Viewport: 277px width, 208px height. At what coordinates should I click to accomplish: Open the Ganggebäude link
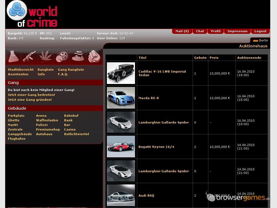click(x=20, y=134)
